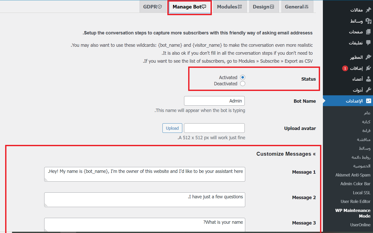This screenshot has width=373, height=233.
Task: Click the Bot Name input field
Action: pyautogui.click(x=214, y=101)
